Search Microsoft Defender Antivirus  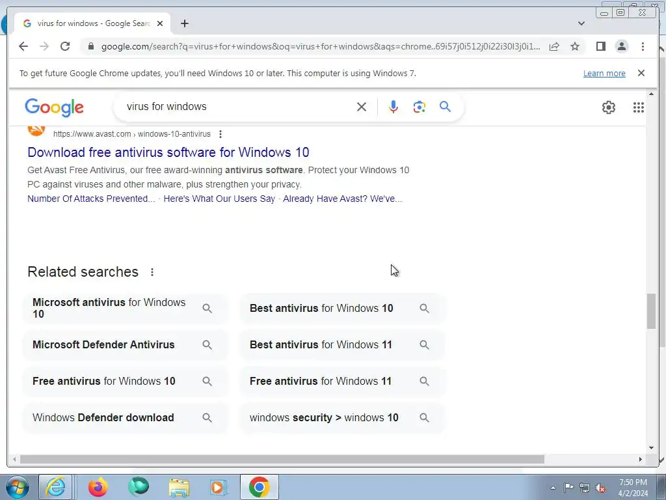(126, 345)
